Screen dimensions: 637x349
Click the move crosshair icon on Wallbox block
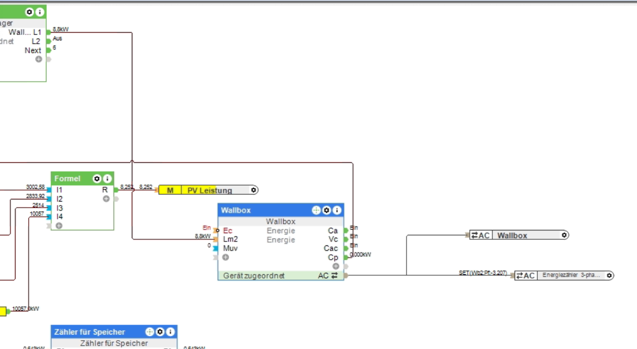click(x=316, y=210)
